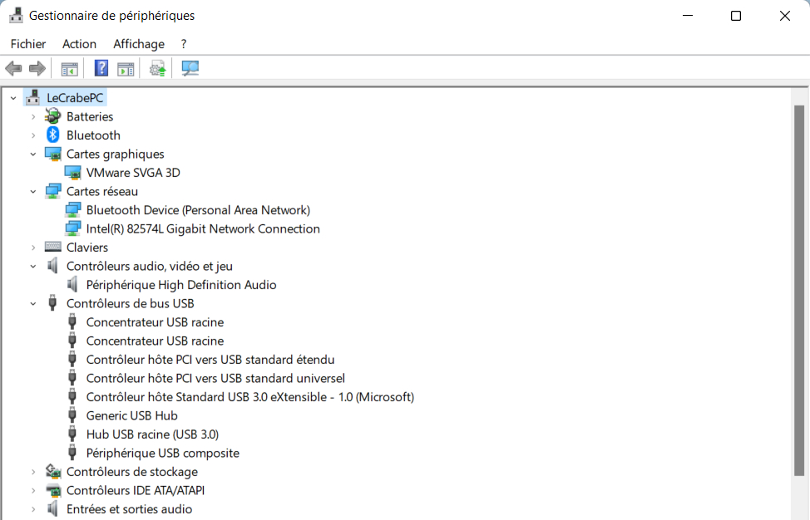The height and width of the screenshot is (520, 810).
Task: Collapse the LeCrabePC root node
Action: point(13,97)
